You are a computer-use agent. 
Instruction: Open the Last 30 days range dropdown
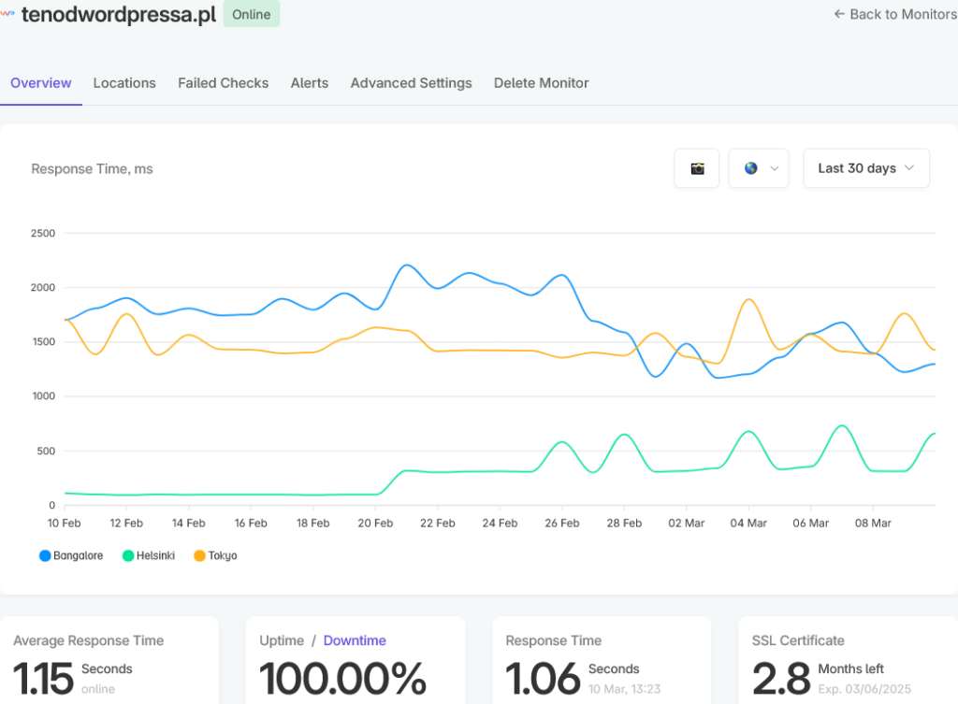(866, 168)
